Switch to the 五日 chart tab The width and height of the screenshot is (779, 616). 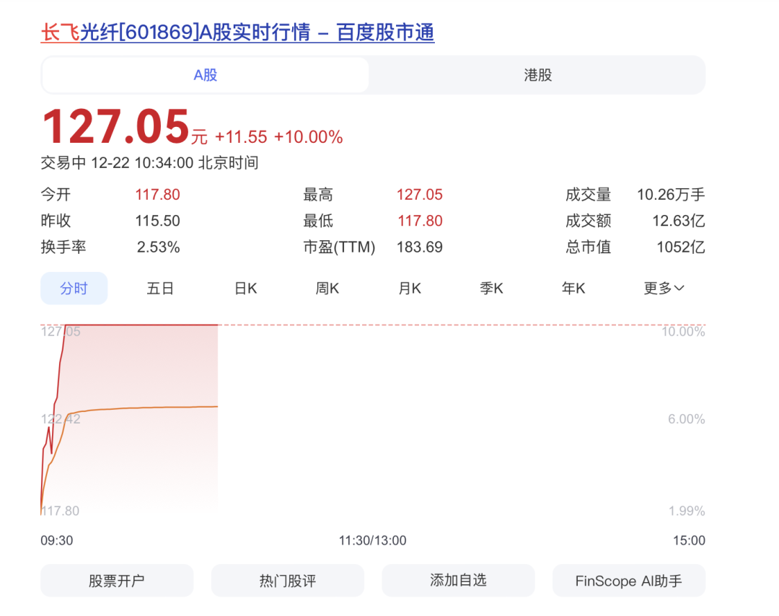tap(160, 288)
